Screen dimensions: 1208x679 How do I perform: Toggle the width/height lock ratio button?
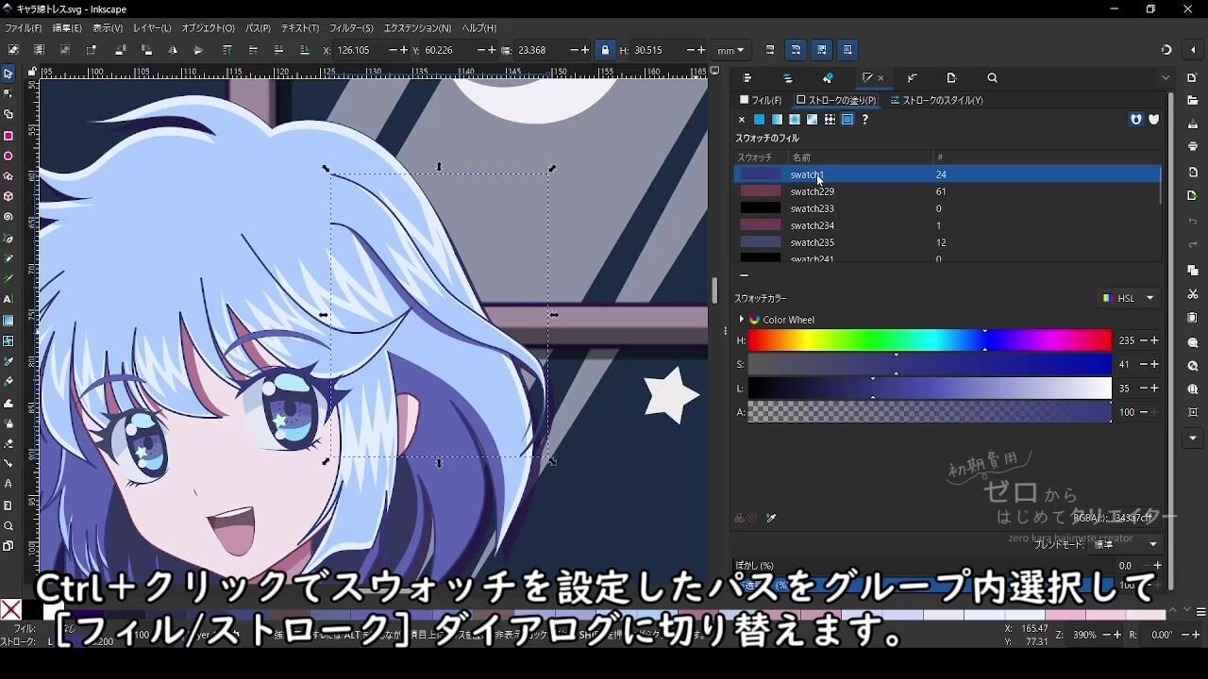point(606,50)
